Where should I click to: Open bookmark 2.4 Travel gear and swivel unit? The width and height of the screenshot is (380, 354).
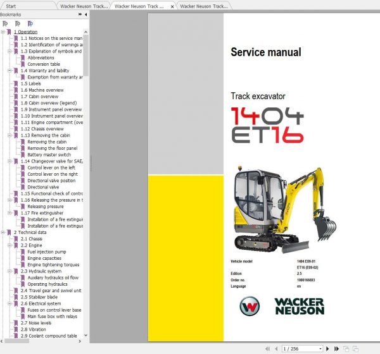pos(51,291)
